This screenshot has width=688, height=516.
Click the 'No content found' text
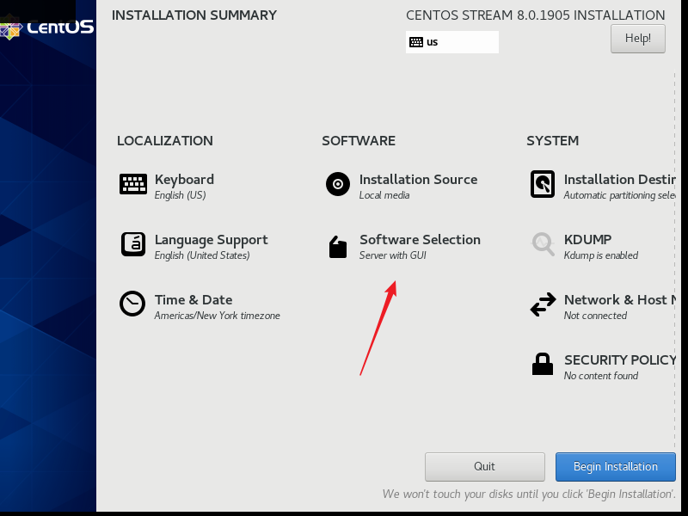pos(600,376)
